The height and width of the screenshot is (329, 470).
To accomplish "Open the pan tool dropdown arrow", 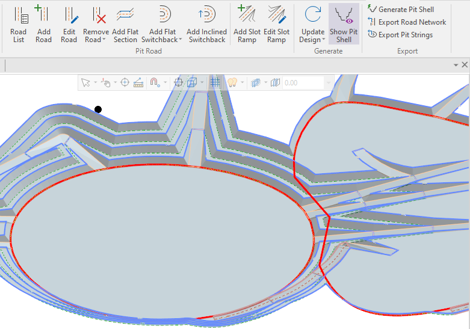I will (x=115, y=82).
